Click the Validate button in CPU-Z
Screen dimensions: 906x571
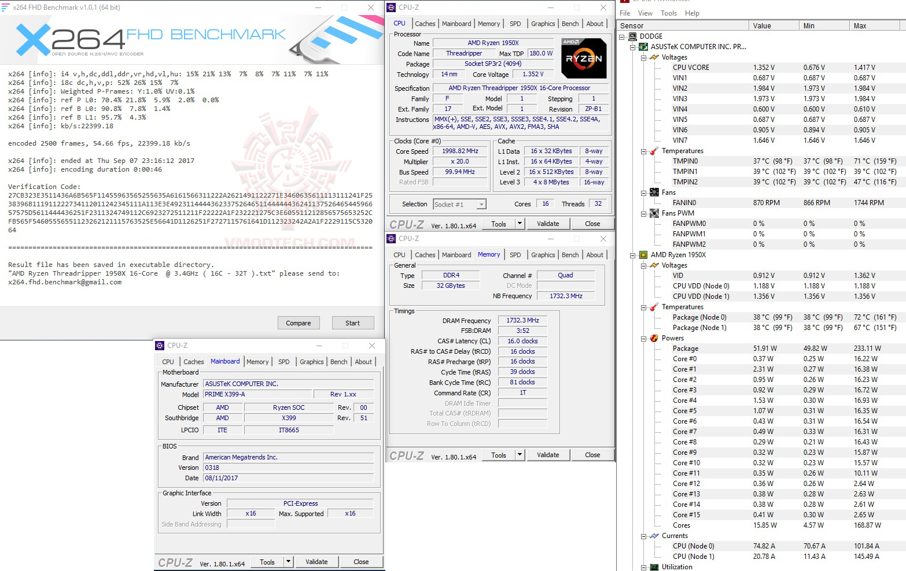click(547, 223)
